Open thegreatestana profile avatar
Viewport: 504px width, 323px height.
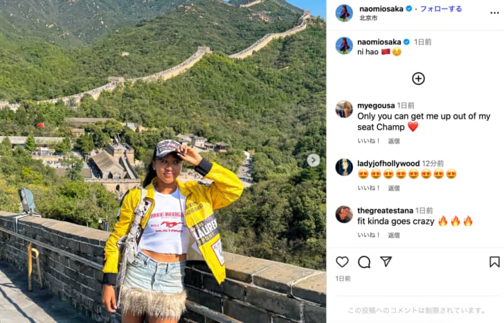pos(344,214)
